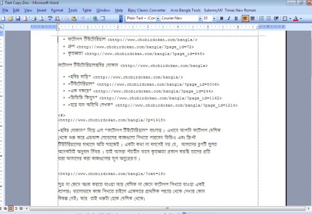The width and height of the screenshot is (312, 214).
Task: Print the document with the printer icon
Action: [34, 19]
